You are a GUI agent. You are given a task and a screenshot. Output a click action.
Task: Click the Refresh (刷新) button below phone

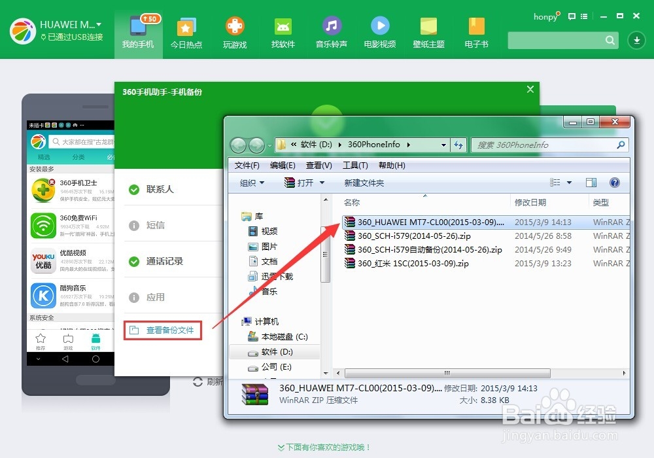(208, 381)
